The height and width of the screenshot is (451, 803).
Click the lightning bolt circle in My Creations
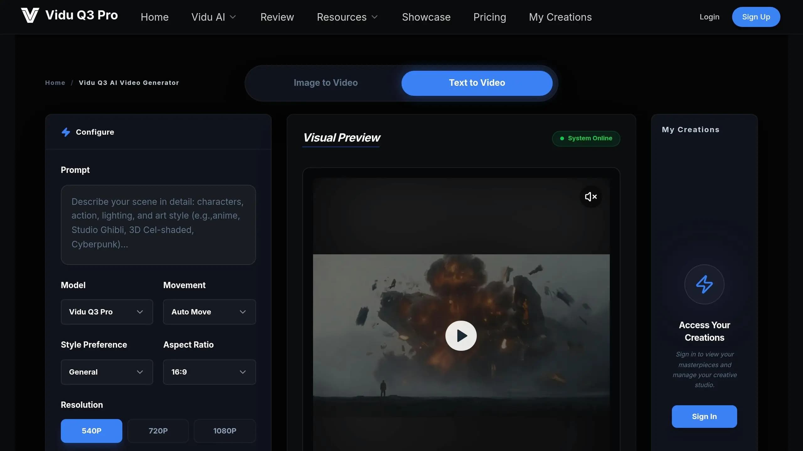tap(704, 284)
